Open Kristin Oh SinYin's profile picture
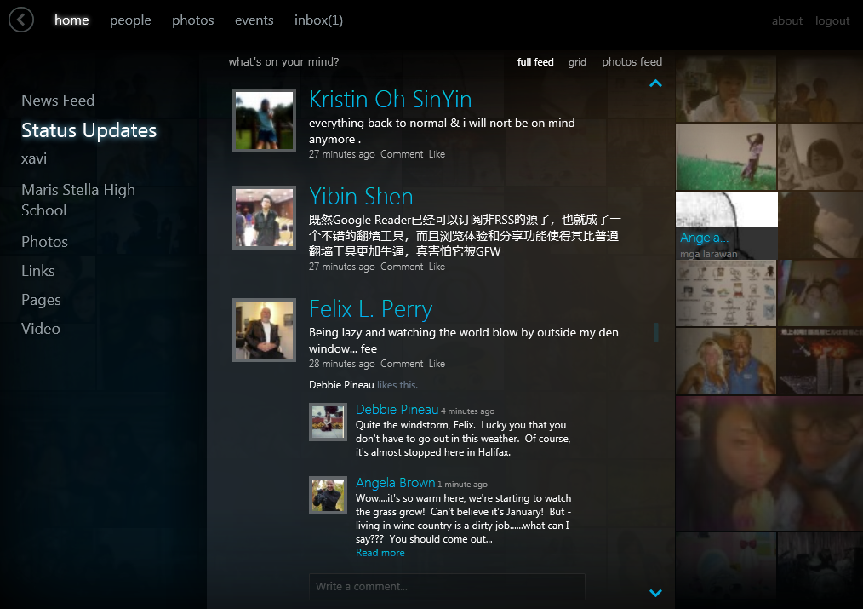 pyautogui.click(x=264, y=121)
